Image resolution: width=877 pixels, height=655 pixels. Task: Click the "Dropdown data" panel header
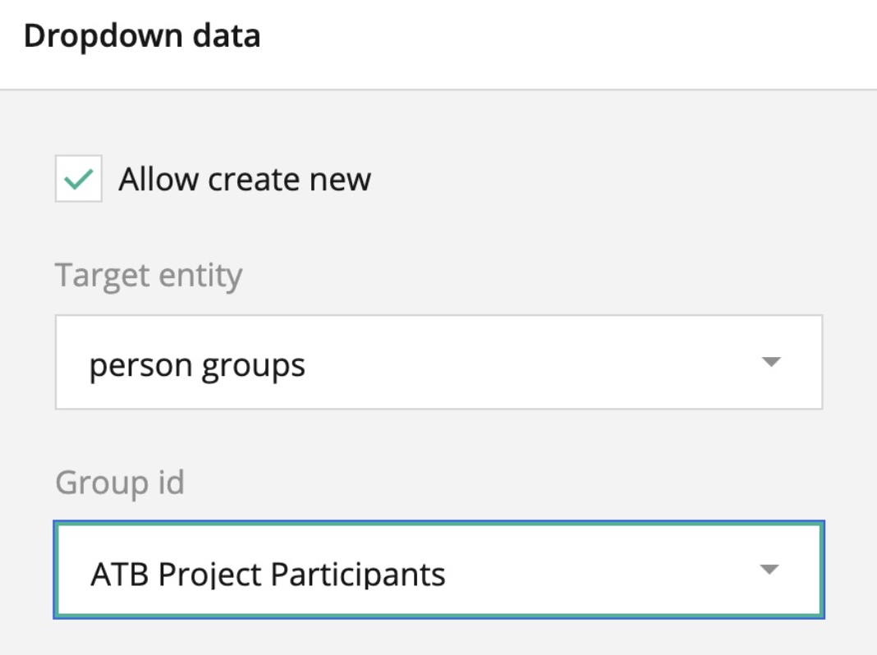pos(142,37)
